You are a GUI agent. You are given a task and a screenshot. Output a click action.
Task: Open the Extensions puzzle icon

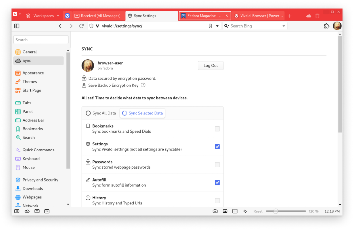coord(326,26)
